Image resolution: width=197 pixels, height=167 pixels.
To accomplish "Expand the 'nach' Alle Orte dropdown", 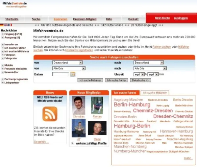I will point(150,68).
